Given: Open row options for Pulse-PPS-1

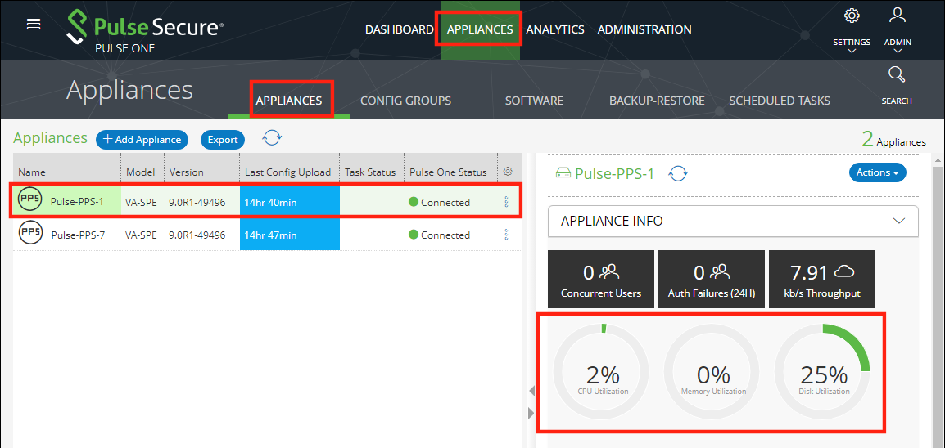Looking at the screenshot, I should click(x=506, y=202).
